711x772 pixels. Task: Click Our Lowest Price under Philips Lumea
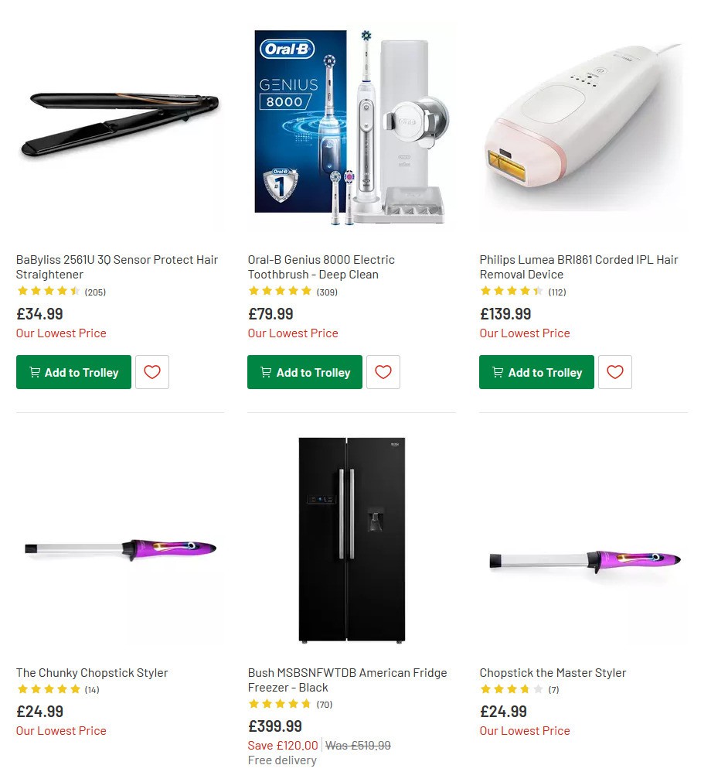pos(524,333)
